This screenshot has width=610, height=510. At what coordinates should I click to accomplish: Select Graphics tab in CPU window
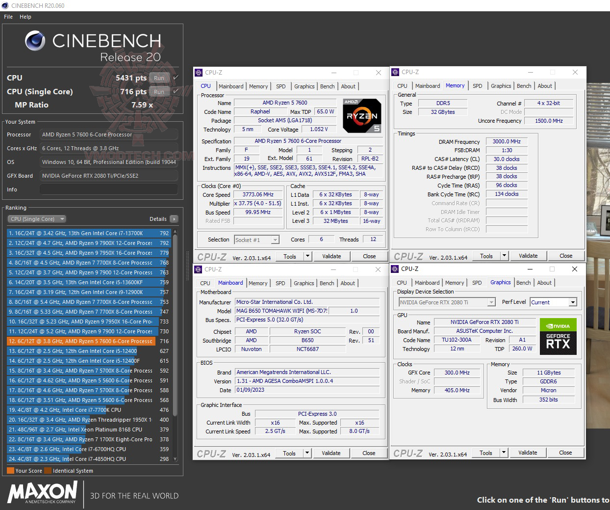click(x=305, y=86)
